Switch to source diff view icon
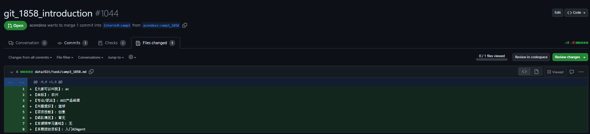Viewport: 590px width, 134px height. pos(524,72)
